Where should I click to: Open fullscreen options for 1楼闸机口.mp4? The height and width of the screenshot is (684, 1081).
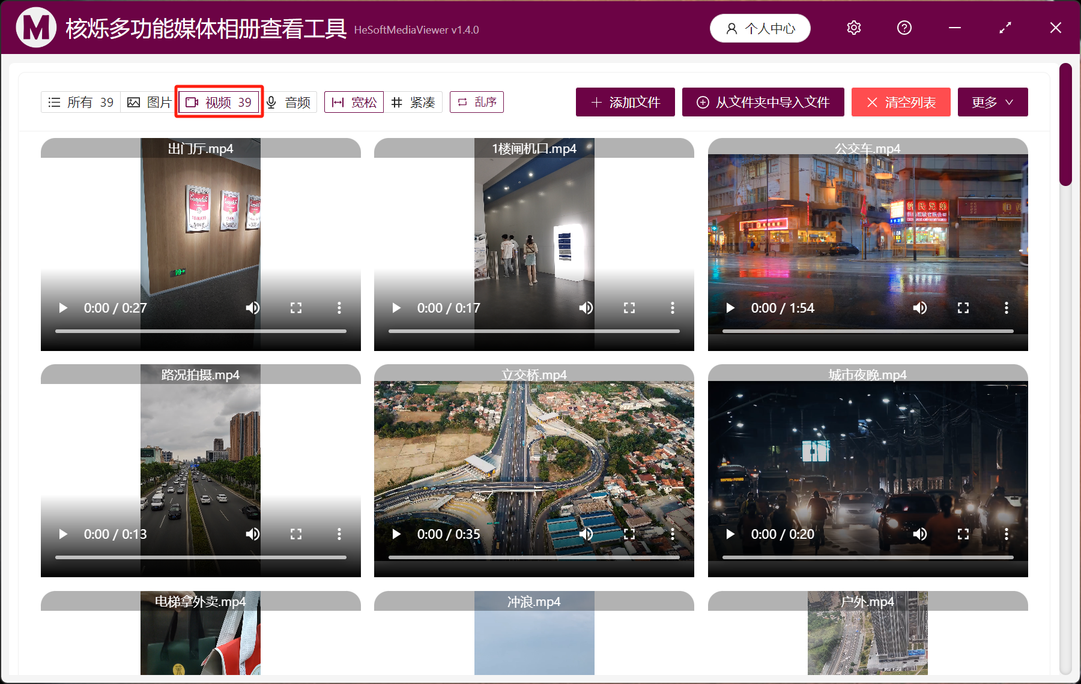629,308
